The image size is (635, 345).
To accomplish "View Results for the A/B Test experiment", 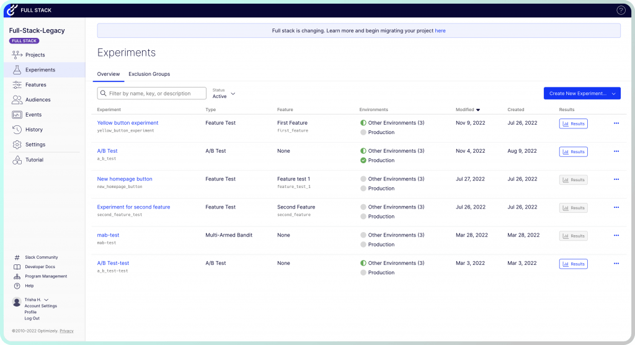I will click(x=573, y=151).
